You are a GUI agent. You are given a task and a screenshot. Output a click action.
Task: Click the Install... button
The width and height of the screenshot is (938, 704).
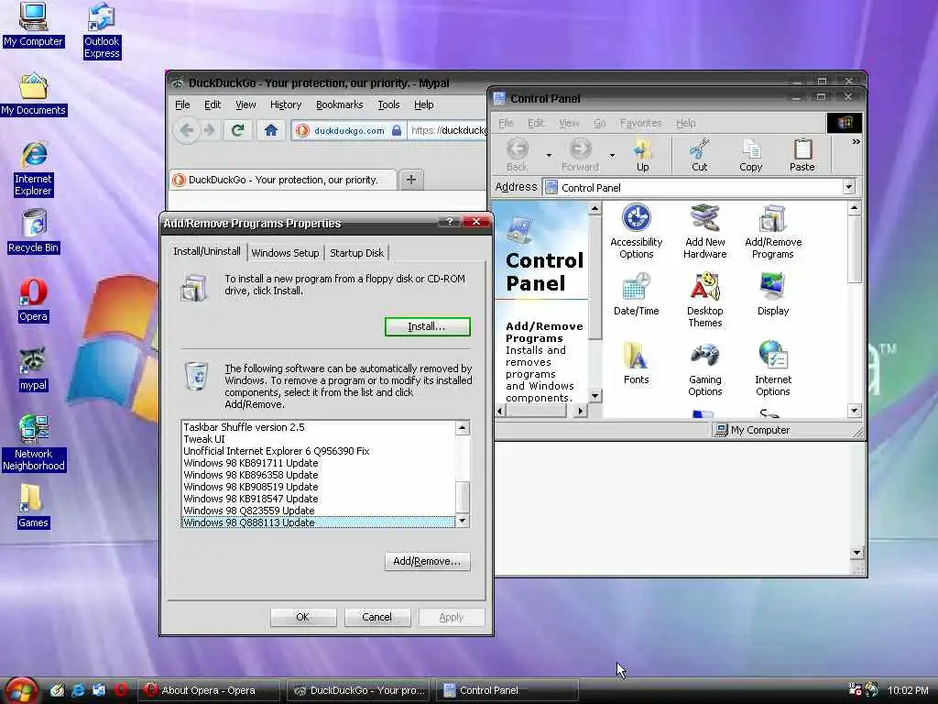pos(427,326)
